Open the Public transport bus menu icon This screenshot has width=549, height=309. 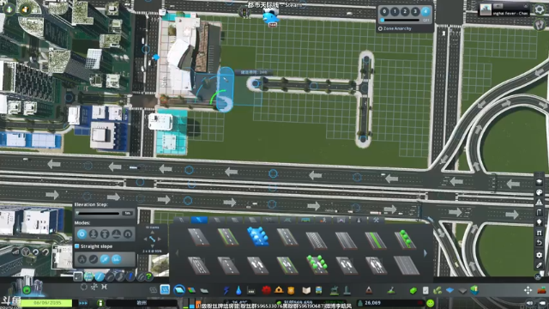[x=318, y=290]
